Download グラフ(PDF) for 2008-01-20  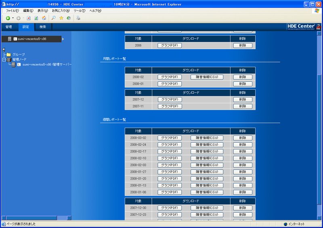170,179
